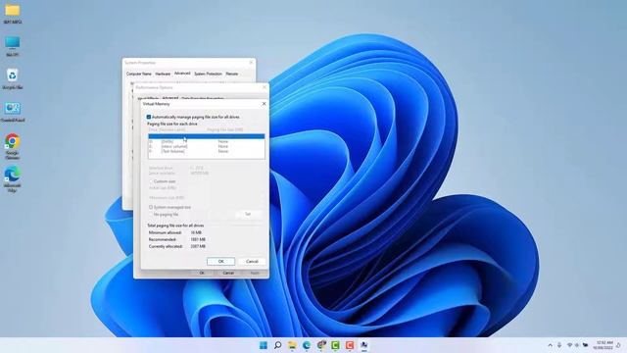Close the Performance Options window
This screenshot has width=627, height=353.
264,87
